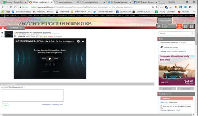
Task: Click the reddit alien home icon
Action: pos(3,28)
